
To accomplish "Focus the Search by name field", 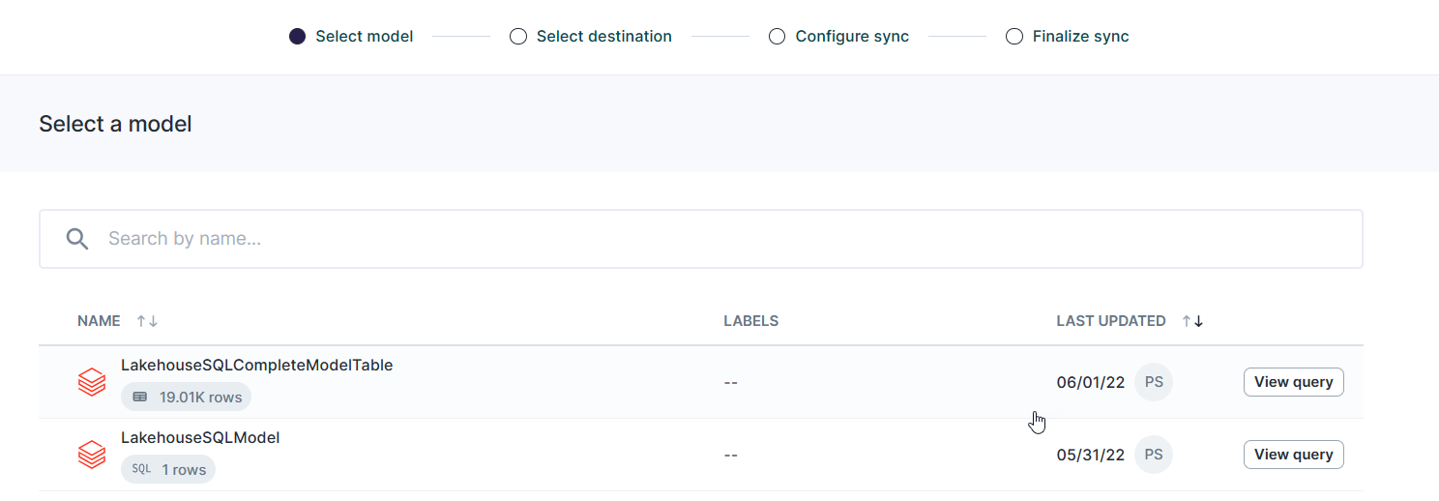I will pyautogui.click(x=716, y=239).
